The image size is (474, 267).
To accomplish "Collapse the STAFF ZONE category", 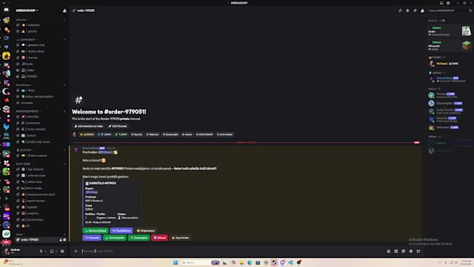I will (x=24, y=164).
